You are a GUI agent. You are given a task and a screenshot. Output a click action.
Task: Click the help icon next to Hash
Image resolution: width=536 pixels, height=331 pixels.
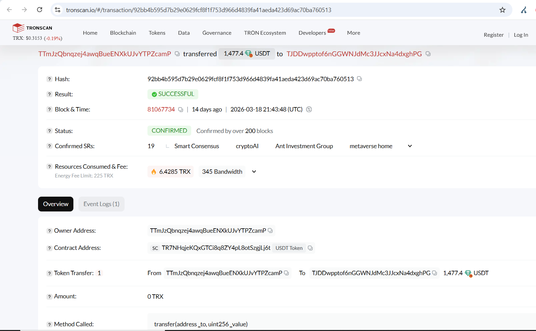pyautogui.click(x=49, y=79)
